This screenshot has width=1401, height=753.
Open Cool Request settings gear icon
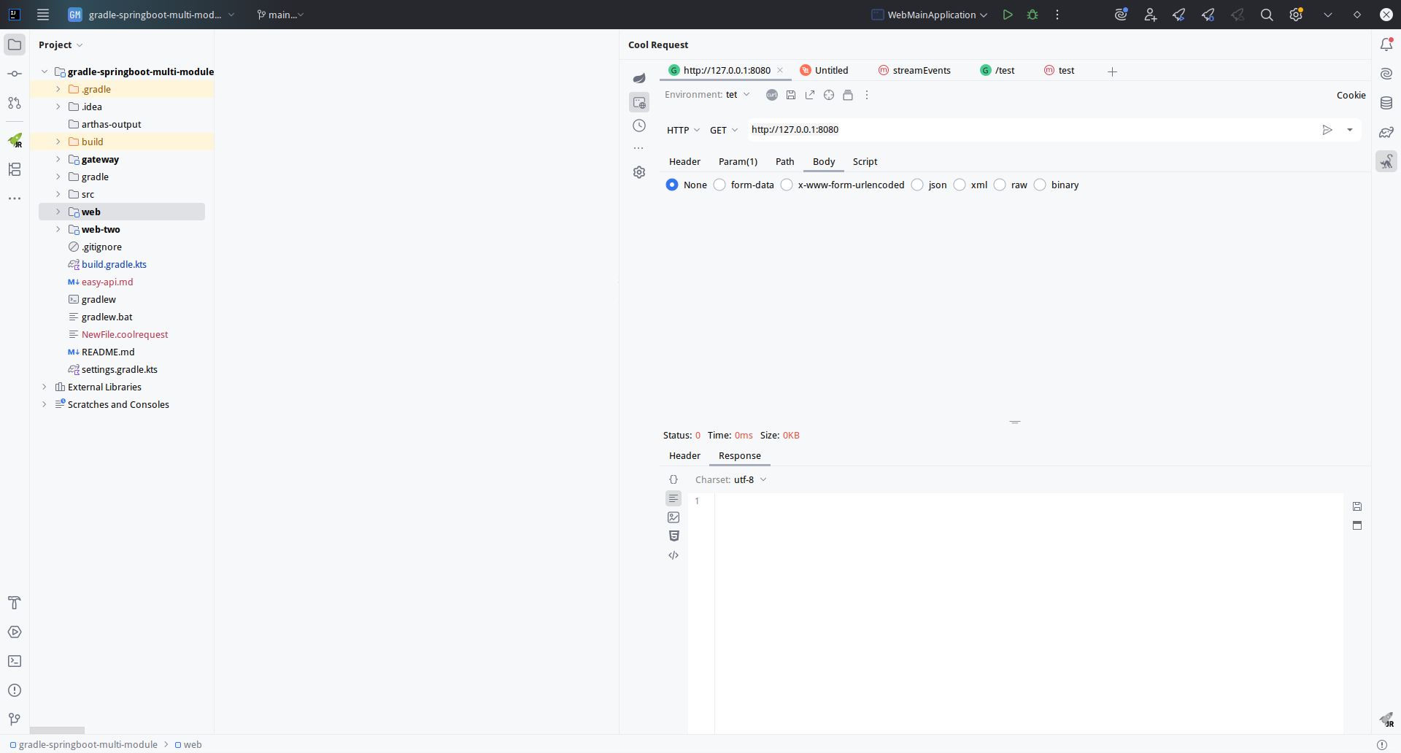pos(639,172)
